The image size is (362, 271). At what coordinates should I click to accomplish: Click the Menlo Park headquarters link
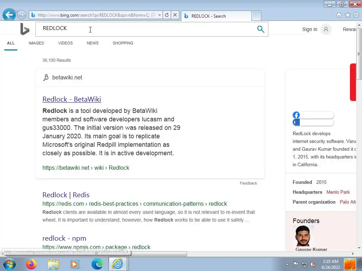[x=338, y=192]
